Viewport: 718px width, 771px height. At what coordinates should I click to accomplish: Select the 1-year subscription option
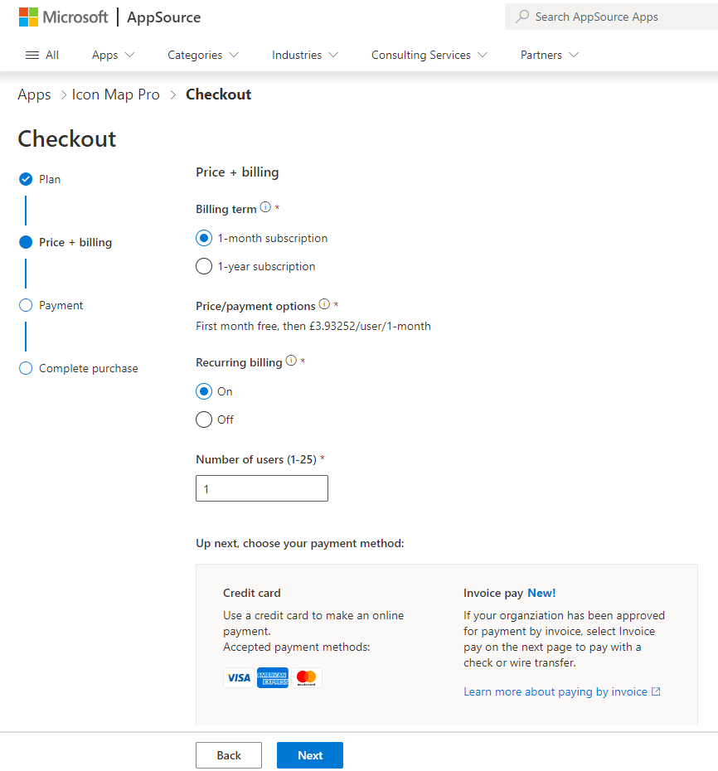click(204, 266)
